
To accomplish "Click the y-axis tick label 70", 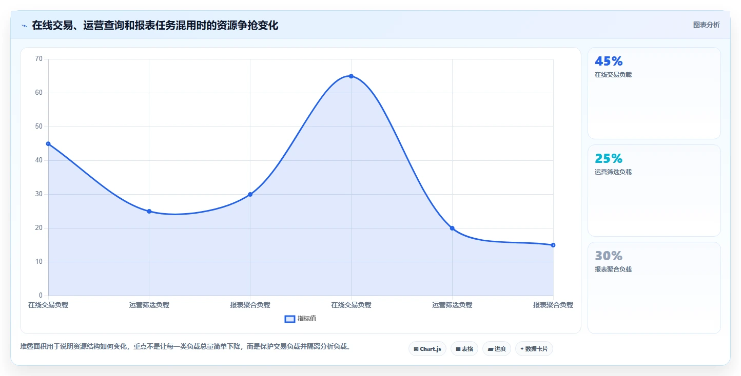I will (x=39, y=59).
